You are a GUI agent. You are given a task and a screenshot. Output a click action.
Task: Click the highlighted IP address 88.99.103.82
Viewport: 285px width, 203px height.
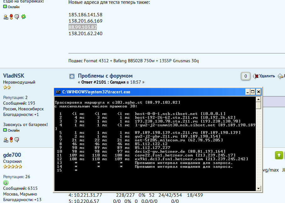click(x=83, y=27)
